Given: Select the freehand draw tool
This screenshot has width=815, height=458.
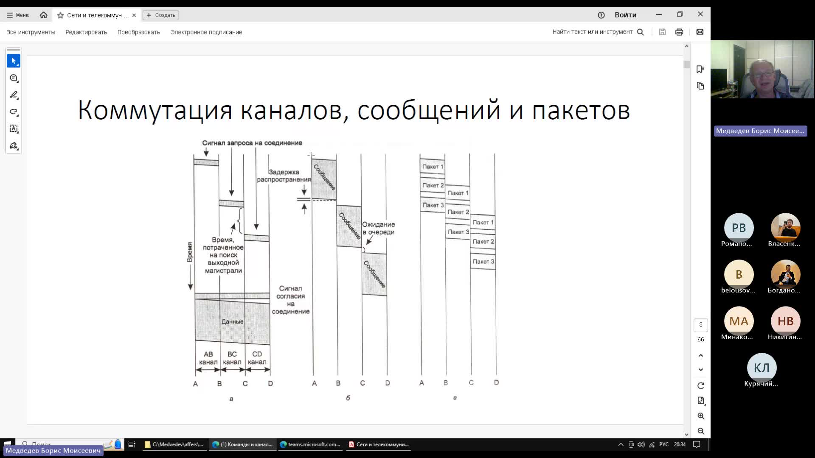Looking at the screenshot, I should coord(14,112).
